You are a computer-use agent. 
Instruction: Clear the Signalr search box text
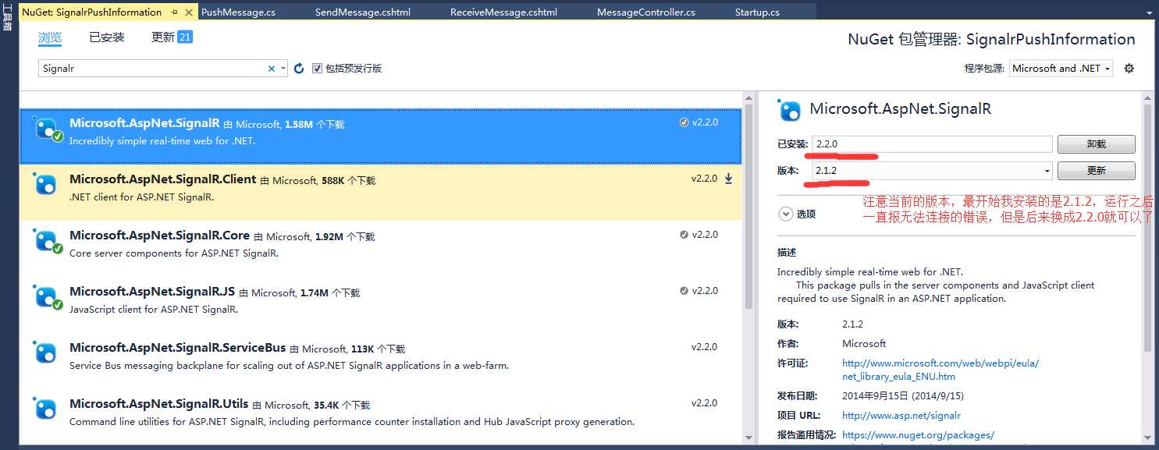tap(272, 69)
